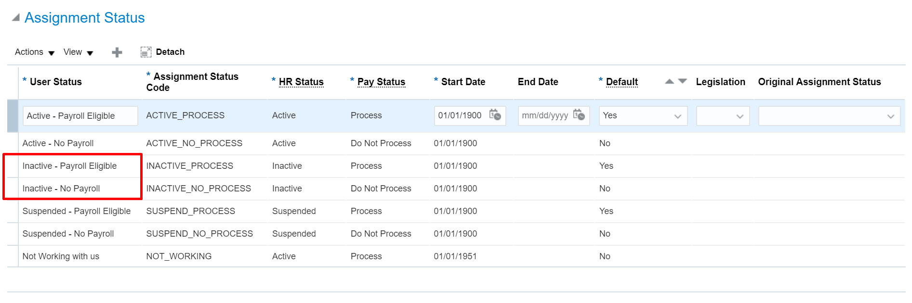Select the row header of Active - Payroll Eligible
Image resolution: width=912 pixels, height=303 pixels.
tap(13, 116)
